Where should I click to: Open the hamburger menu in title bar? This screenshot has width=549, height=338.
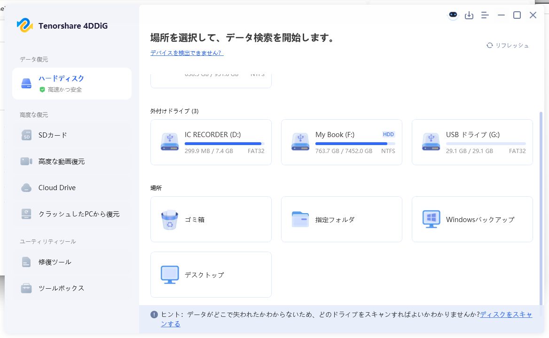click(485, 15)
